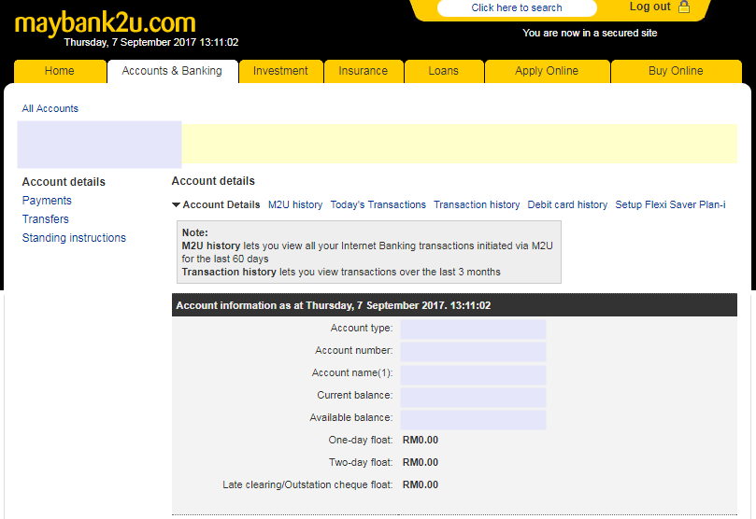The image size is (756, 519).
Task: Open Setup Flexi Saver Plan-i link
Action: 670,205
